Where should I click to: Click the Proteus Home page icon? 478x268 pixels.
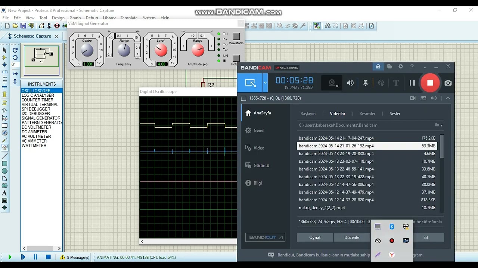click(41, 26)
